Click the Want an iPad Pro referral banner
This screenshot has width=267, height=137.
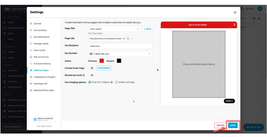pos(44,119)
